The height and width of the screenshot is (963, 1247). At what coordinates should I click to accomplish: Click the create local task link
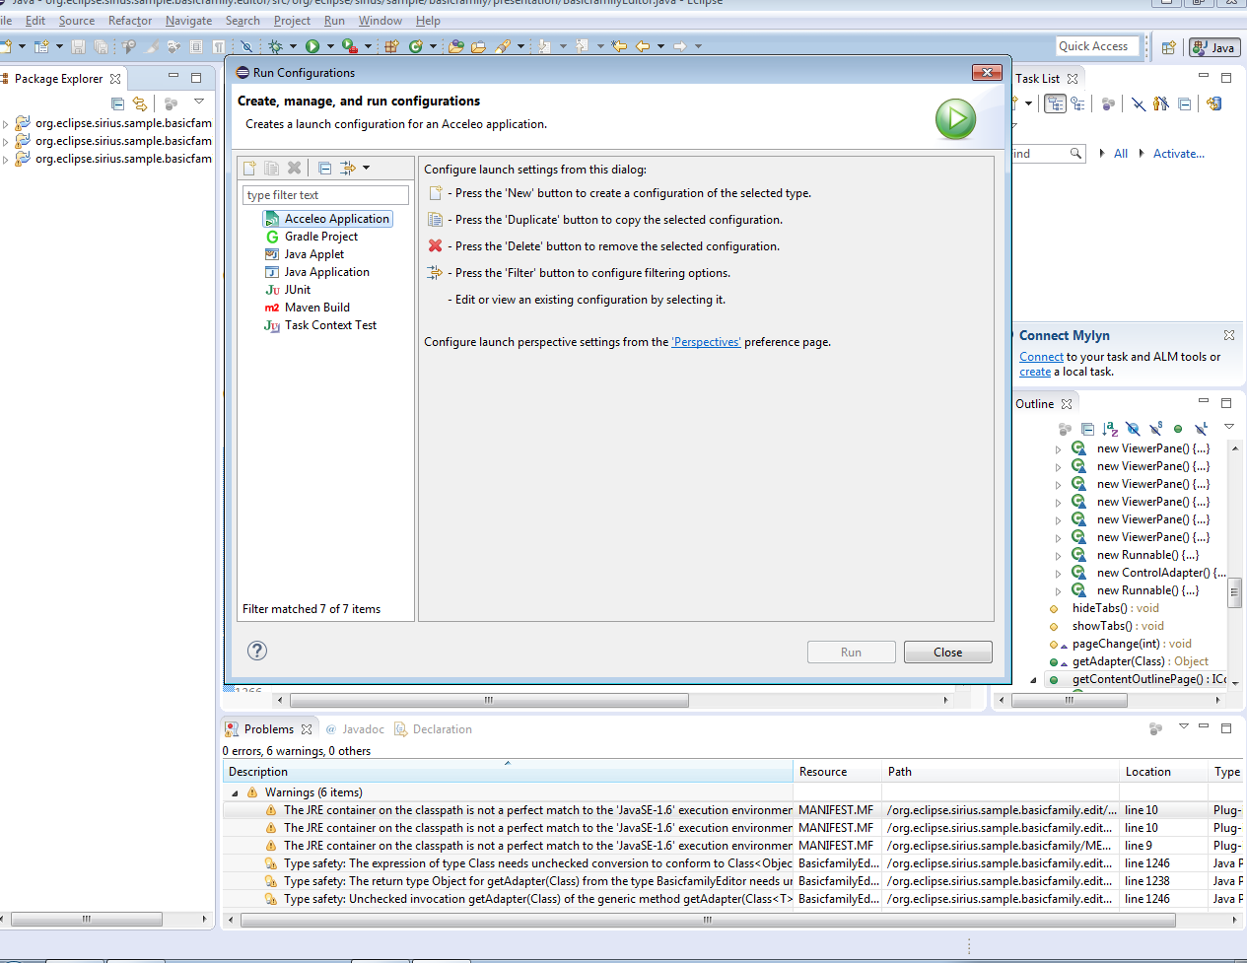[x=1035, y=372]
